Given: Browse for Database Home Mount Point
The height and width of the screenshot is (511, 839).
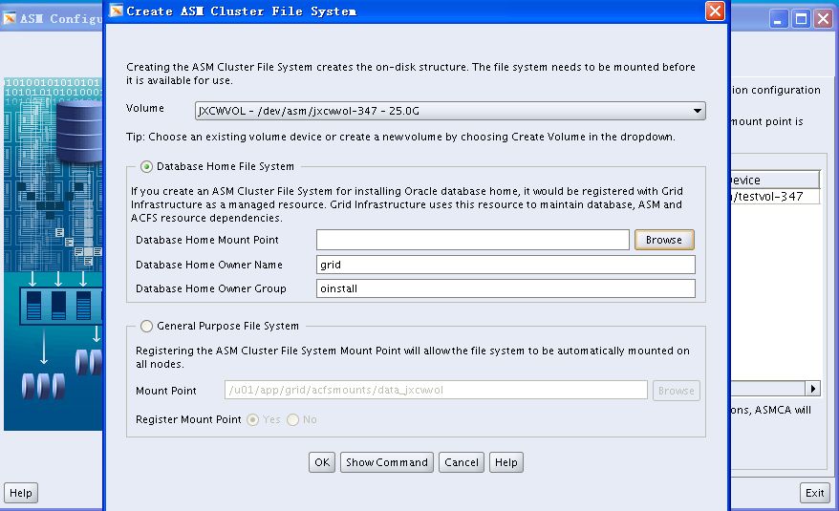Looking at the screenshot, I should coord(664,240).
